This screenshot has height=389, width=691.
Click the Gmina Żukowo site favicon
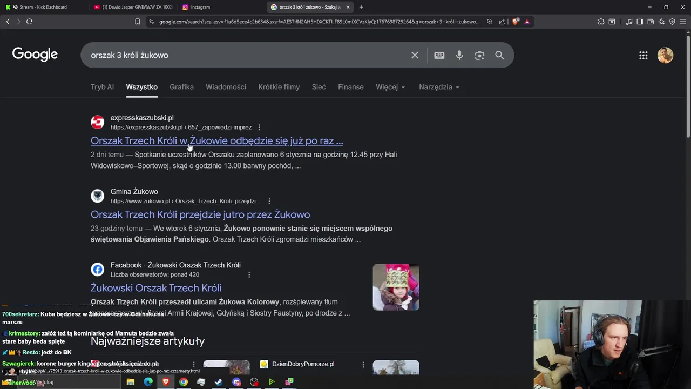pyautogui.click(x=97, y=196)
